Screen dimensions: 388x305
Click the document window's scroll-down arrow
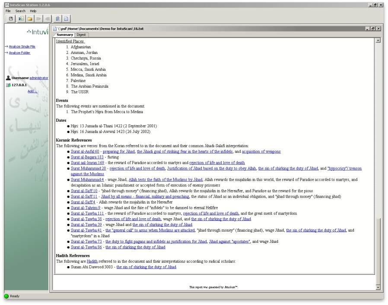[378, 287]
